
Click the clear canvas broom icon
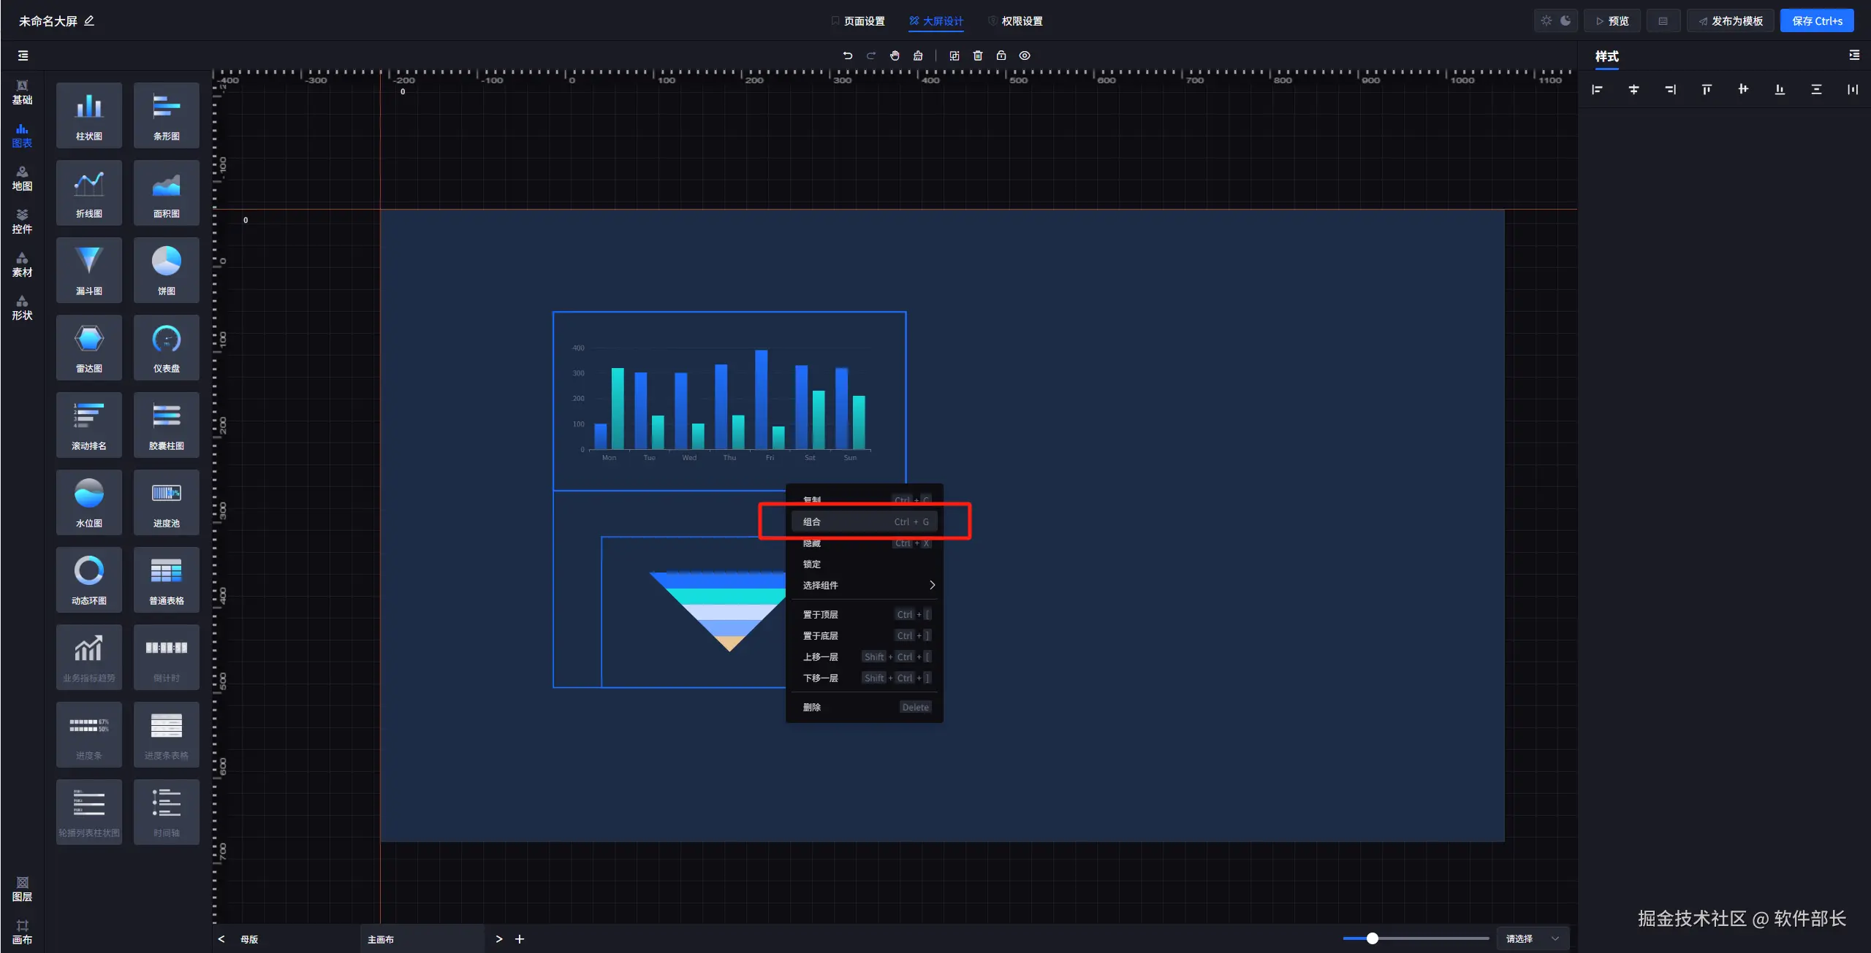click(x=918, y=56)
